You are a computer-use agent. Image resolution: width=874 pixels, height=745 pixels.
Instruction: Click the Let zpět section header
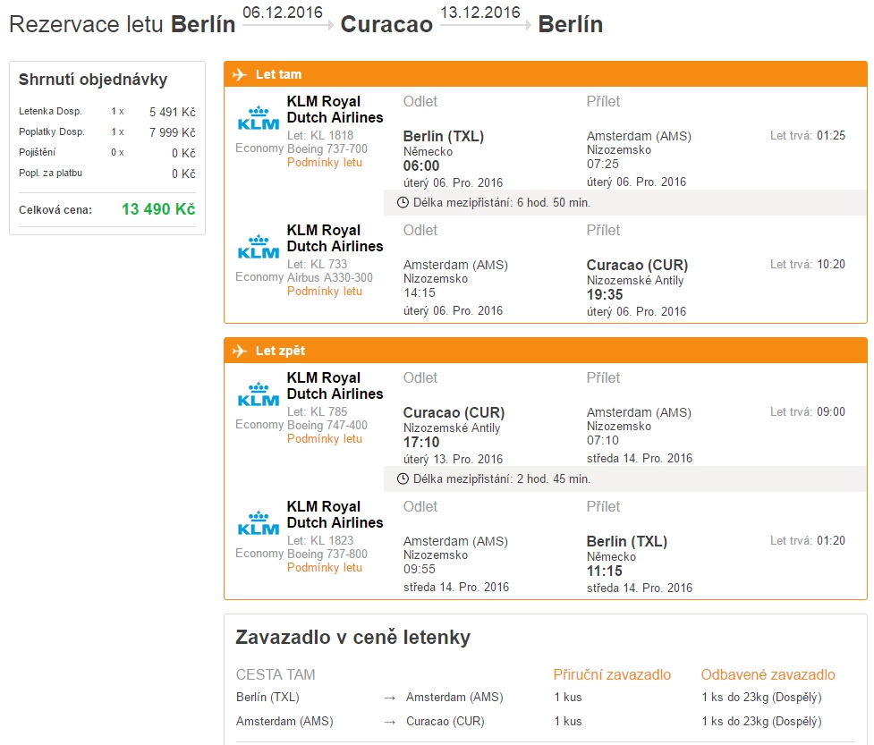tap(545, 351)
